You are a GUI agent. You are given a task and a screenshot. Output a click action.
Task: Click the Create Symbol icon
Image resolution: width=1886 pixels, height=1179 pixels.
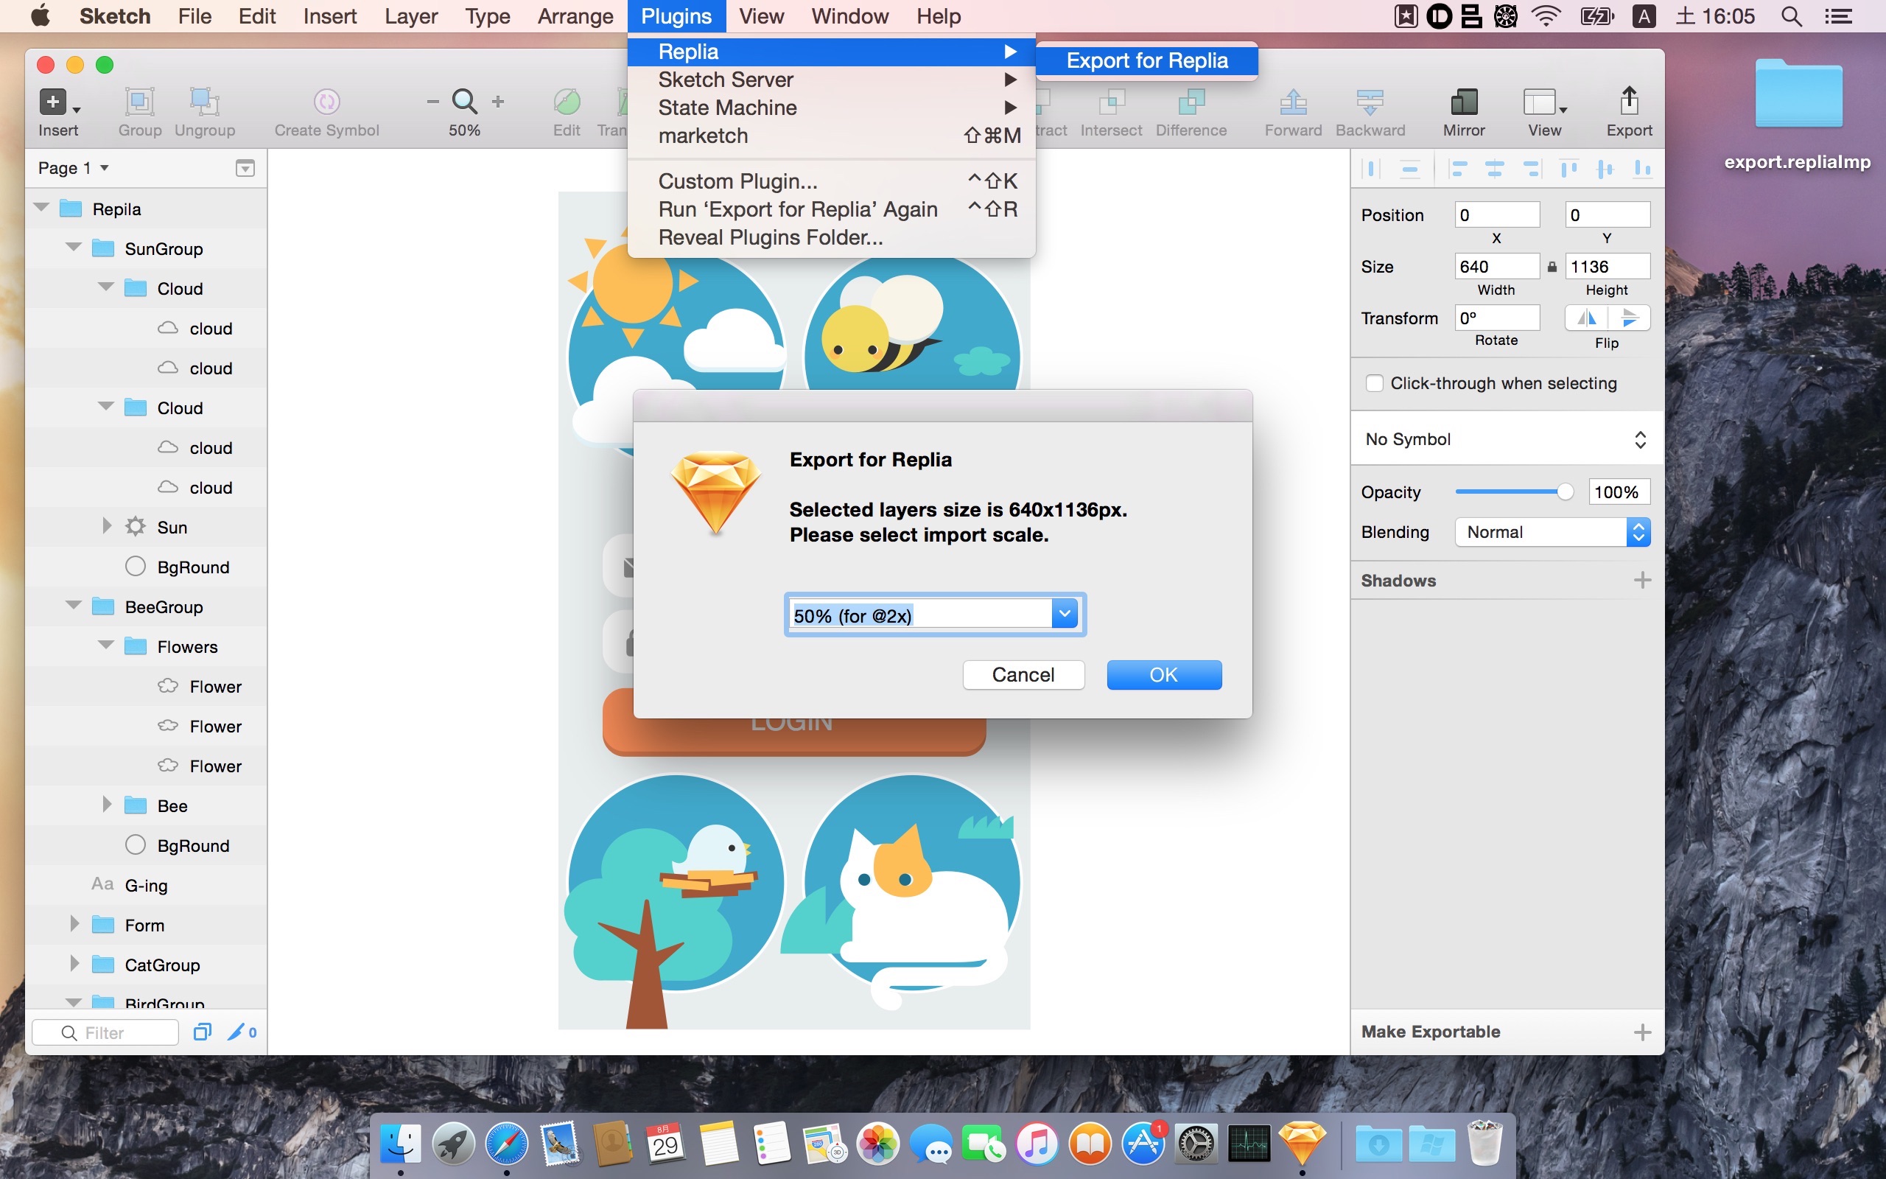pos(326,102)
